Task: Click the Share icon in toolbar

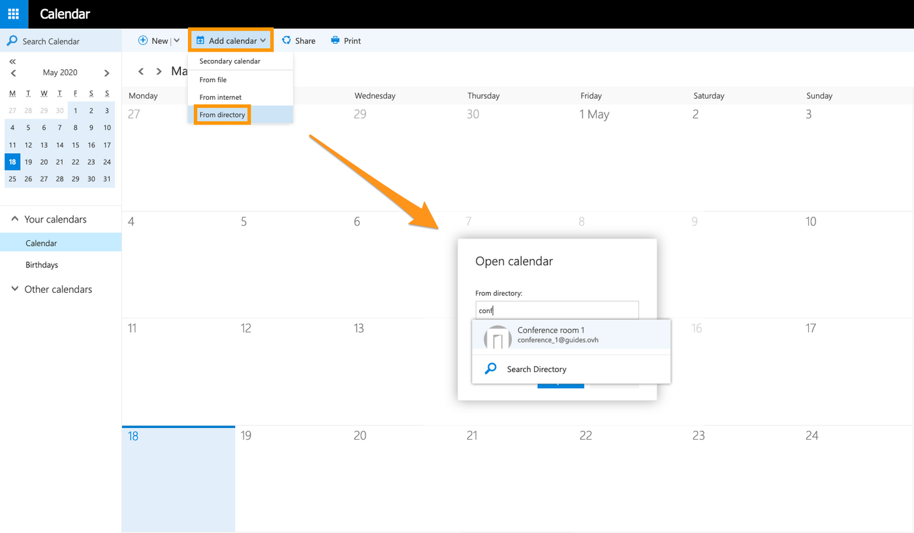Action: (x=286, y=40)
